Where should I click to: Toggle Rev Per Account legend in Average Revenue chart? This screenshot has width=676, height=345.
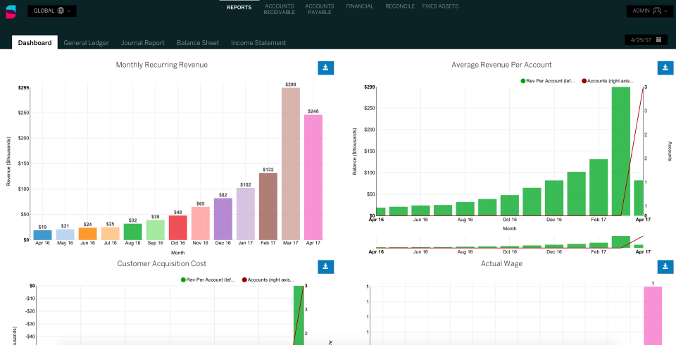(548, 81)
